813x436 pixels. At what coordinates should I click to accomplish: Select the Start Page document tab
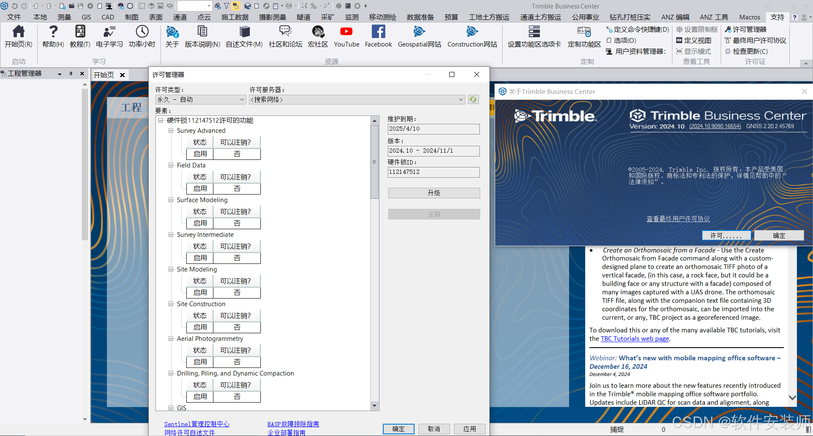104,75
